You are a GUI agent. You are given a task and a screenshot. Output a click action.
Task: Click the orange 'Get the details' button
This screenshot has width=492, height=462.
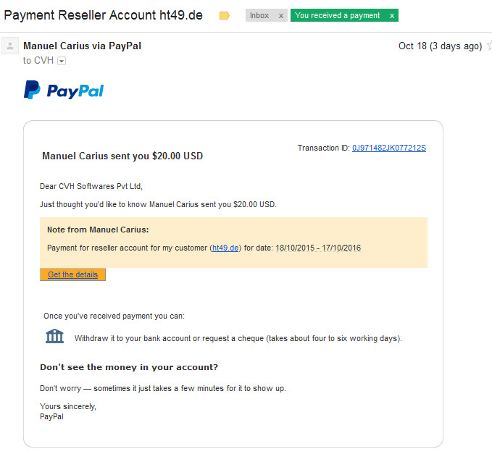tap(72, 274)
